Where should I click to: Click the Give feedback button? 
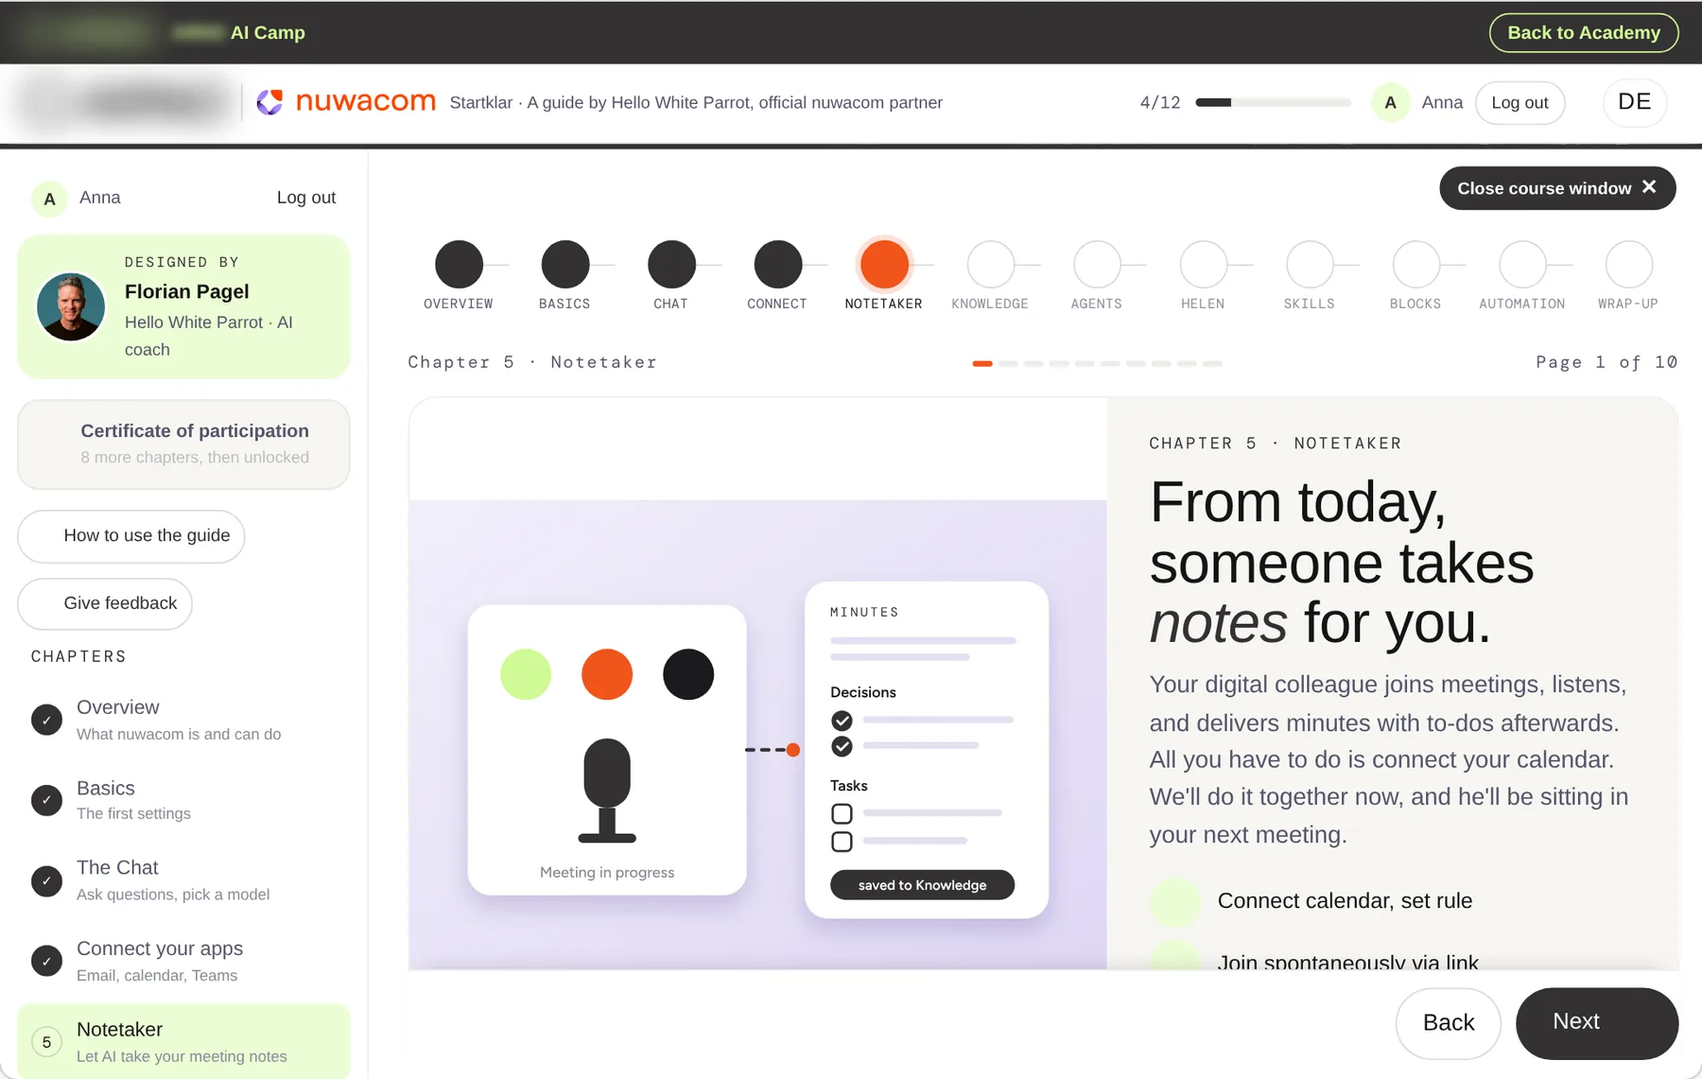[105, 603]
